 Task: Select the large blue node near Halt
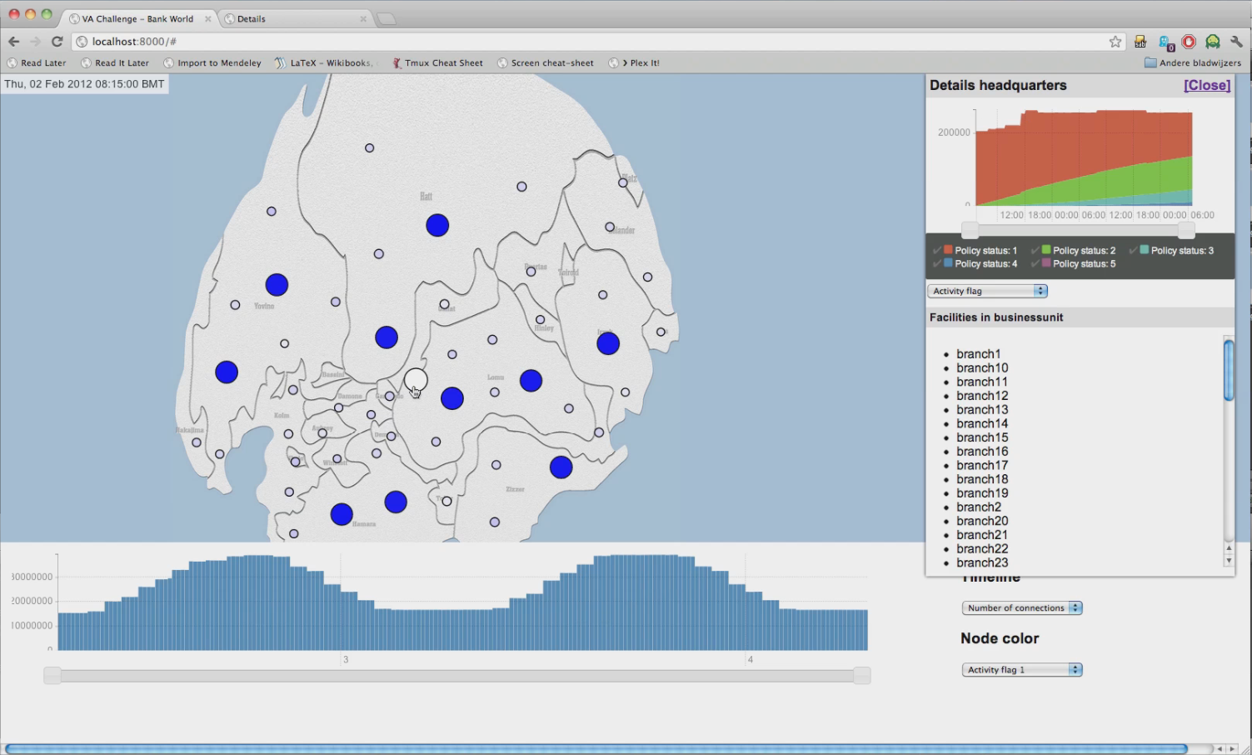pyautogui.click(x=437, y=225)
